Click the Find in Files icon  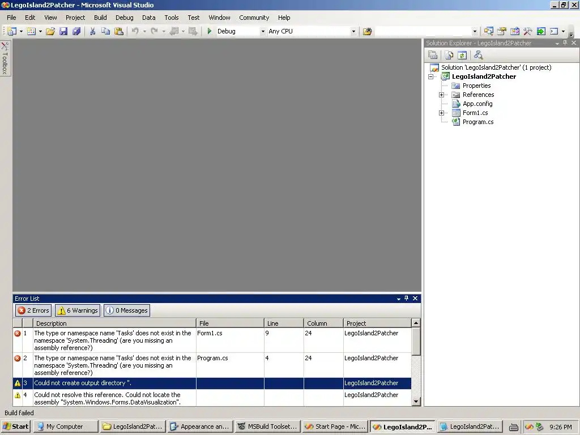367,32
